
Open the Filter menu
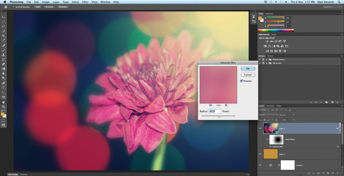coord(85,2)
